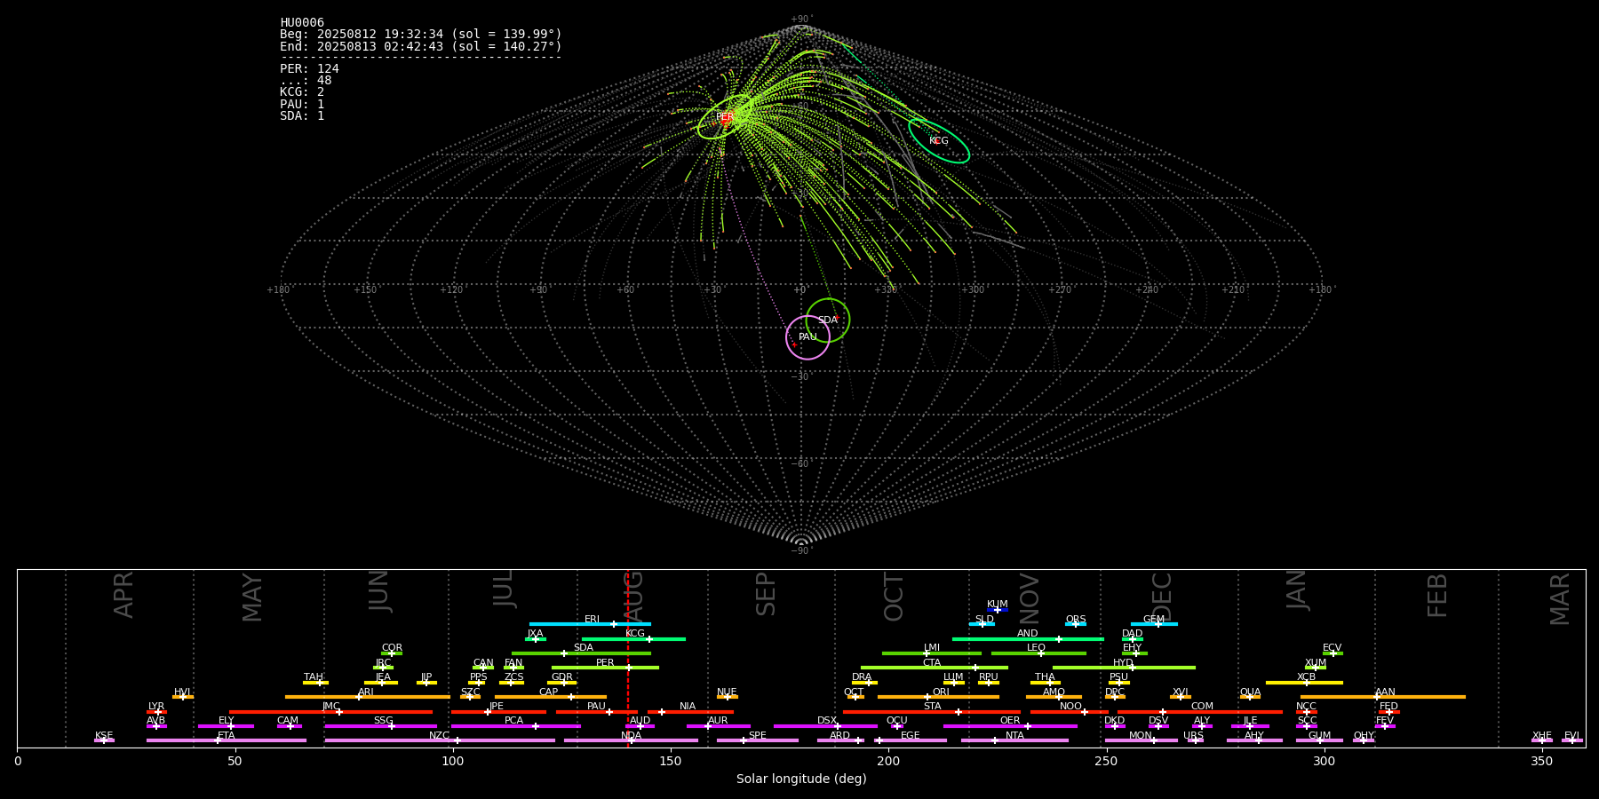The width and height of the screenshot is (1599, 799).
Task: Click the ERI shower bar in timeline
Action: pos(590,624)
